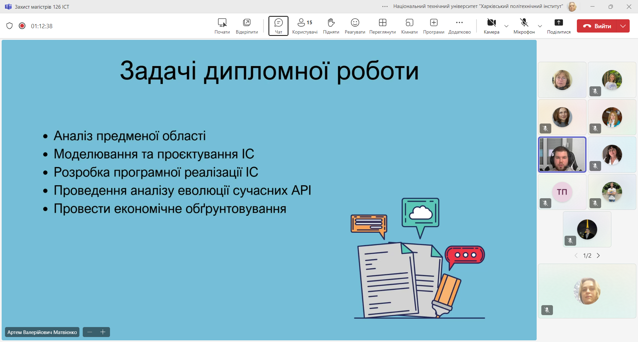Viewport: 638px width, 342px height.
Task: Open the Додатково more actions menu
Action: (460, 26)
